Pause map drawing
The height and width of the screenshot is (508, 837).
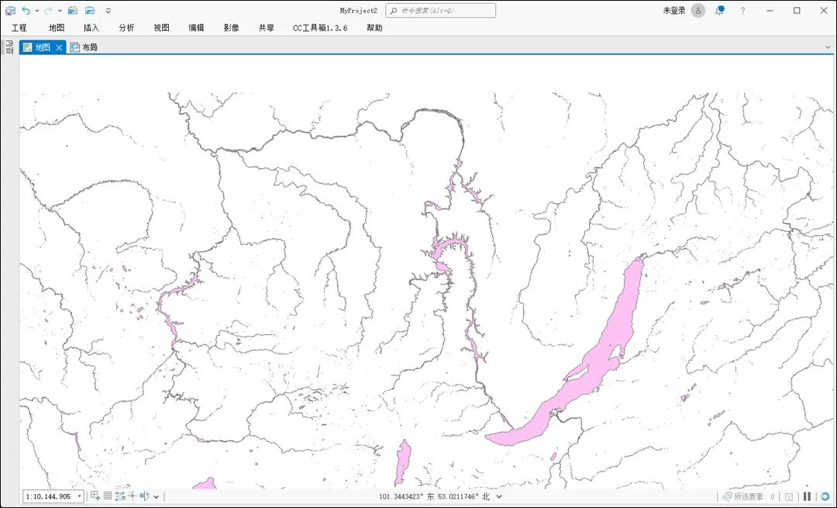click(x=807, y=496)
